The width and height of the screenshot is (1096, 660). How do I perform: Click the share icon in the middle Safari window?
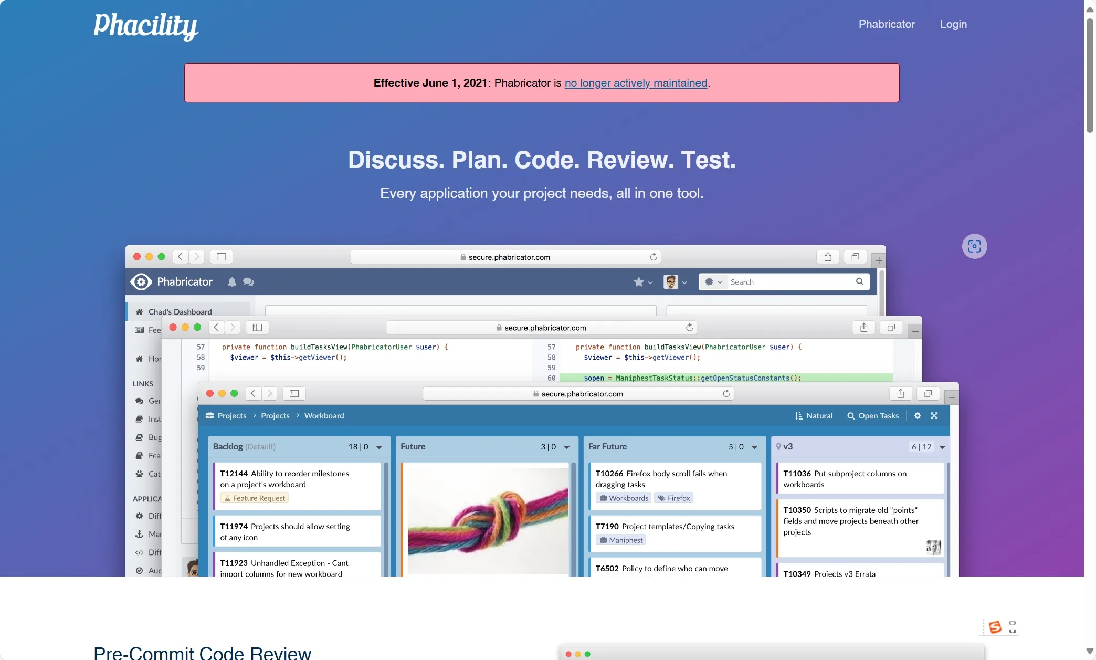point(863,328)
